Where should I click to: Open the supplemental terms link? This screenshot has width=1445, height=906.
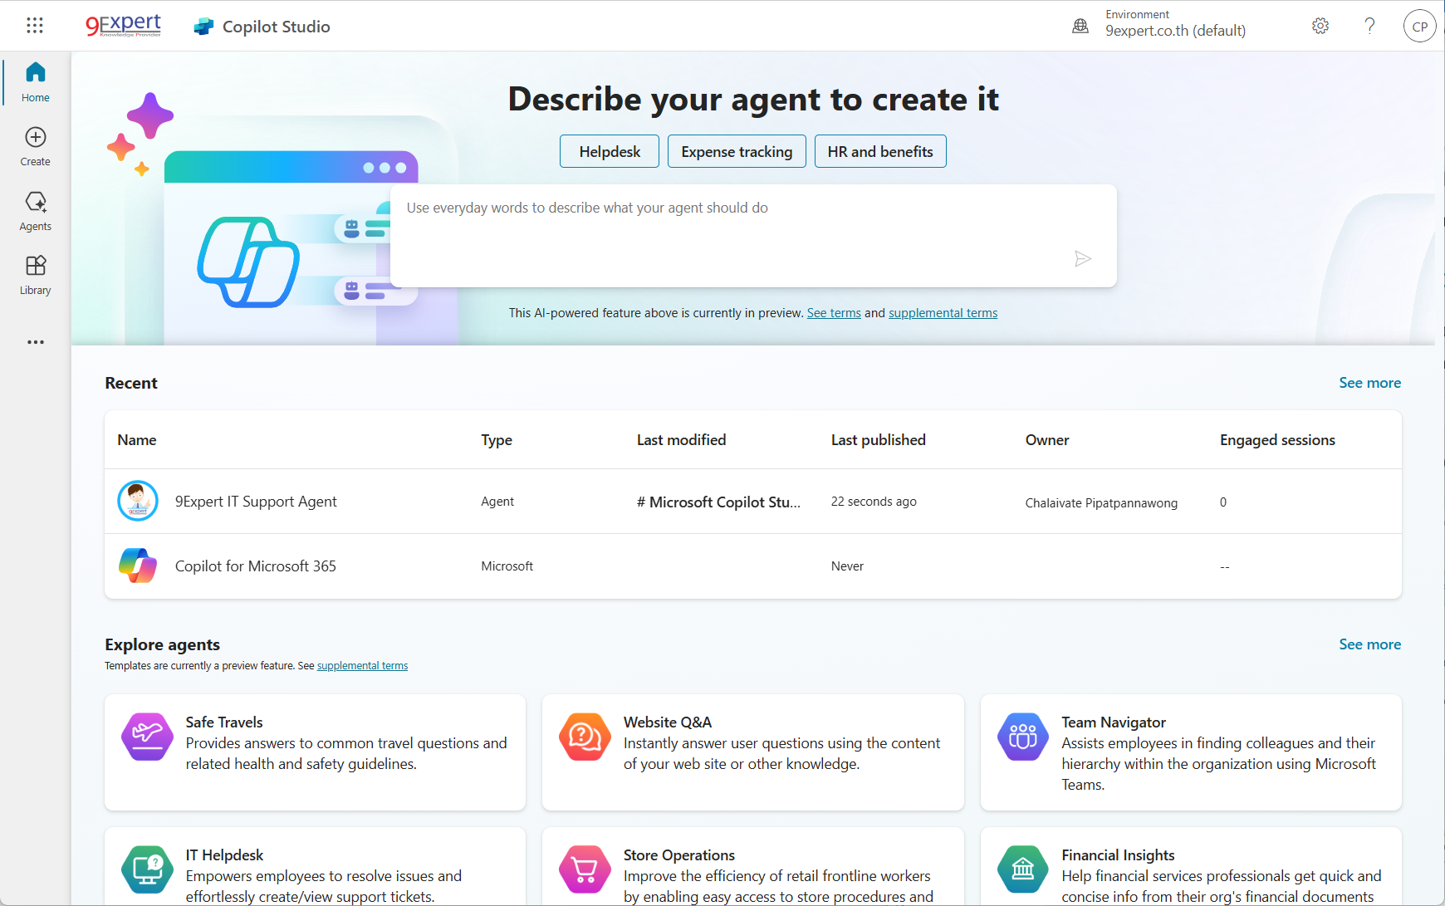pyautogui.click(x=943, y=313)
